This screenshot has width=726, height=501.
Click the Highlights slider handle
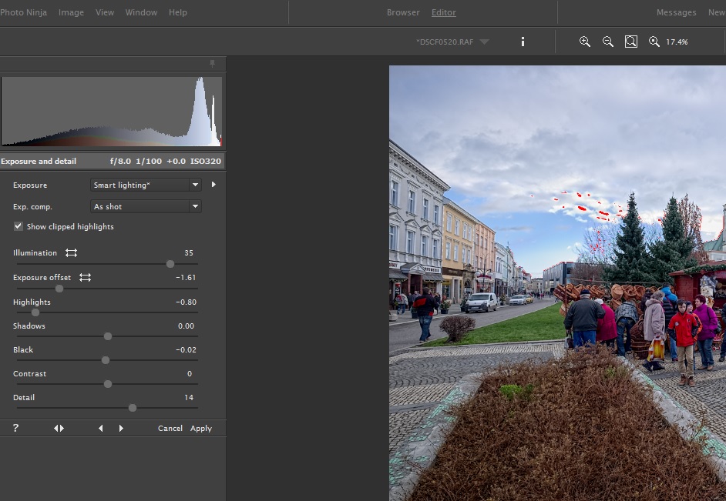35,312
